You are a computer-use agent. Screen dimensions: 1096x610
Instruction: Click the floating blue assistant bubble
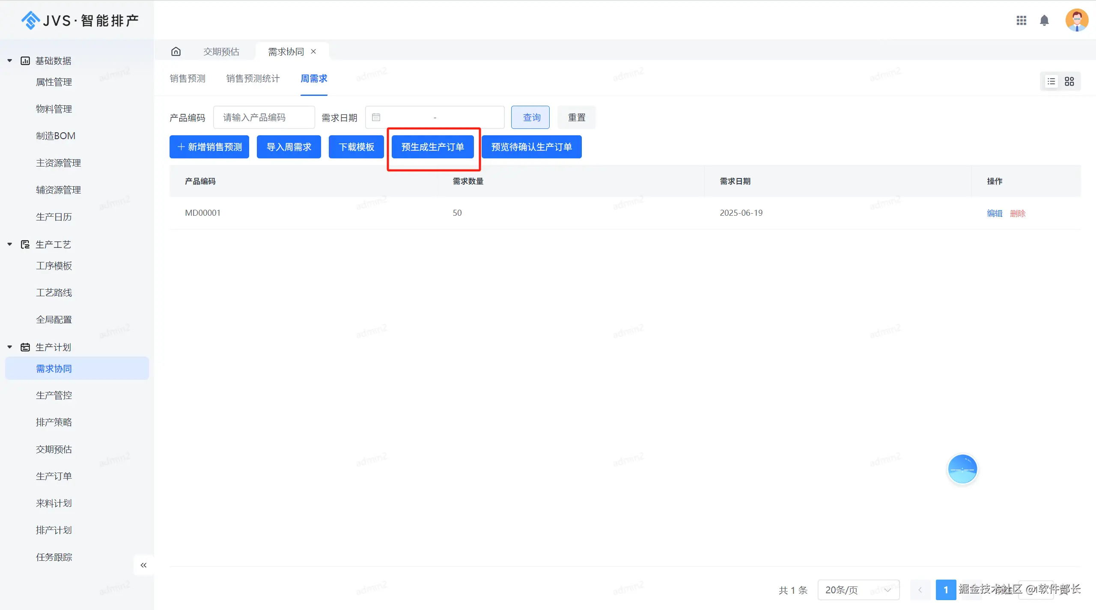click(962, 469)
